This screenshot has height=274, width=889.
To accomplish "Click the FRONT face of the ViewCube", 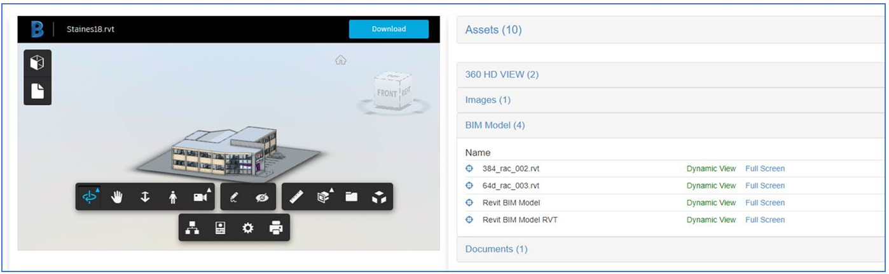I will coord(387,93).
